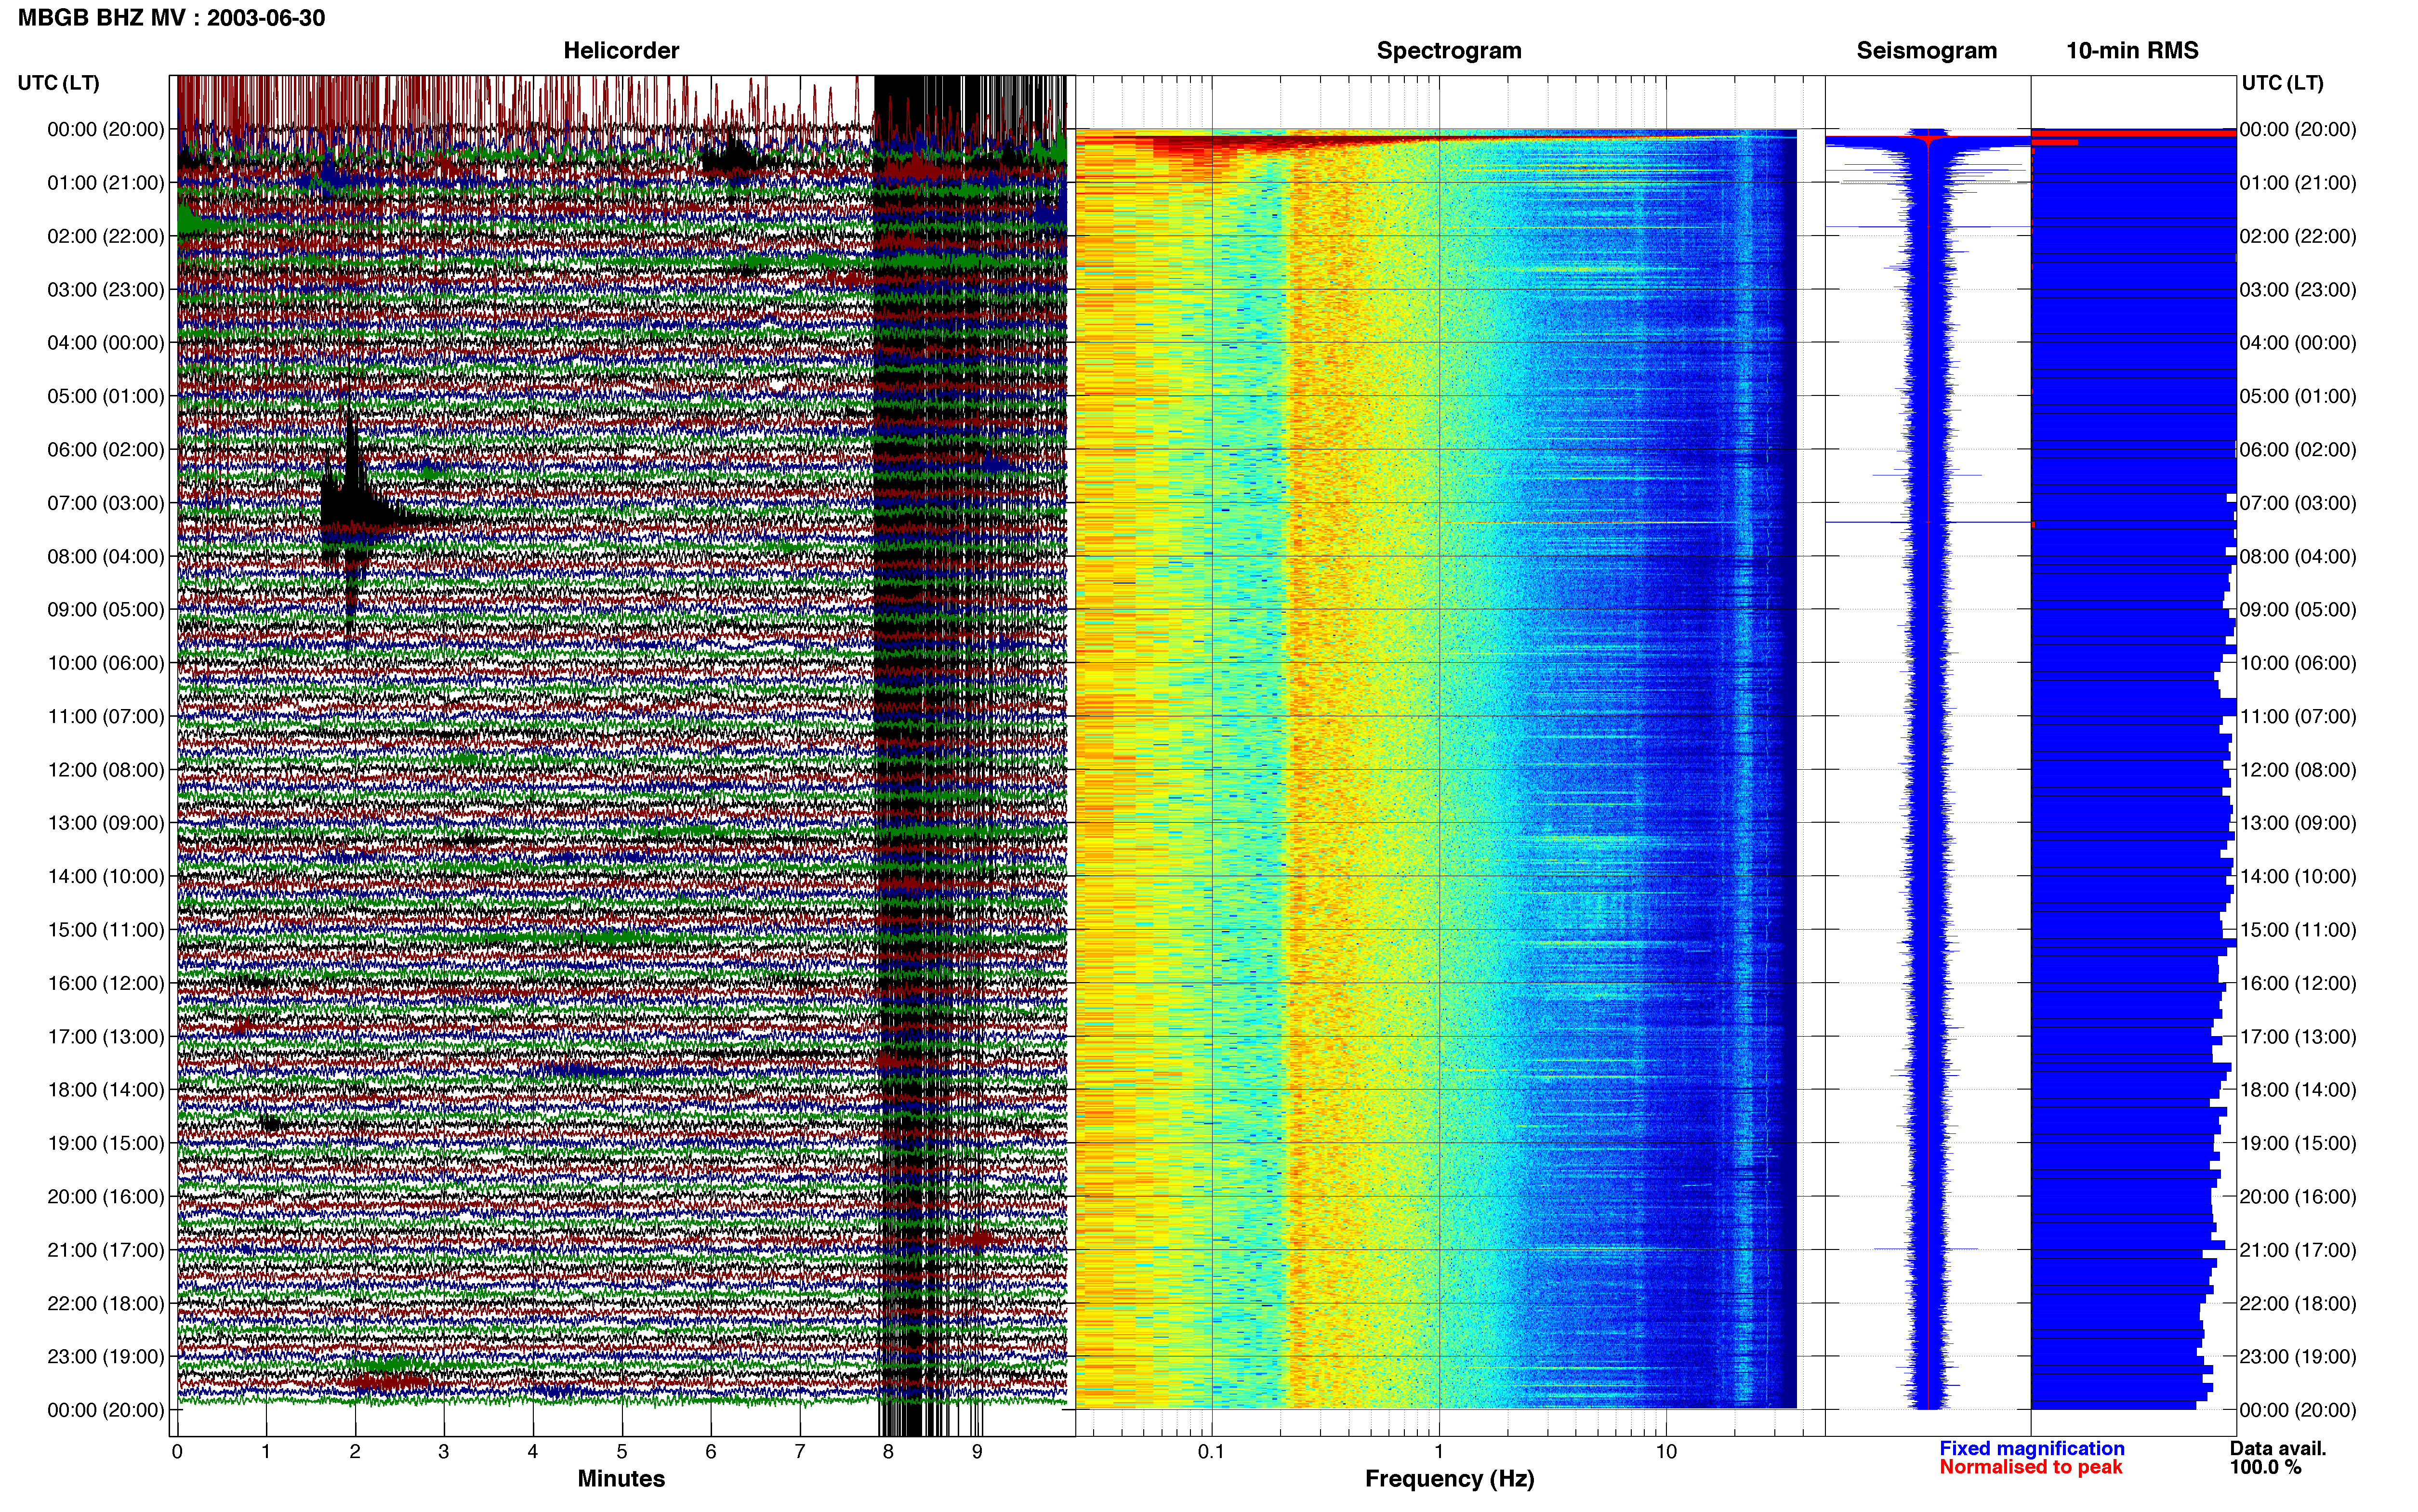2418x1512 pixels.
Task: Click the right 'UTC (LT)' axis label
Action: coord(2282,83)
